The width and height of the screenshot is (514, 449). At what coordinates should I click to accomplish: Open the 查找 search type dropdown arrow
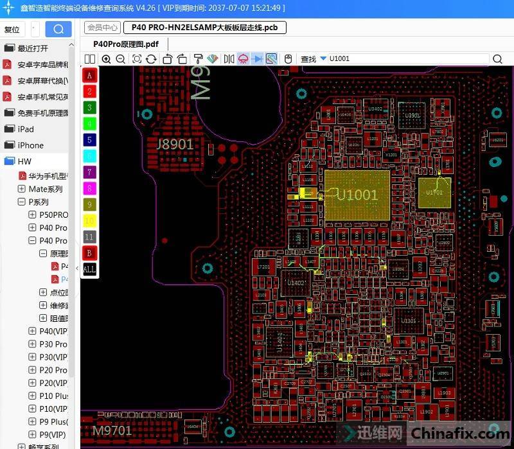pyautogui.click(x=323, y=59)
